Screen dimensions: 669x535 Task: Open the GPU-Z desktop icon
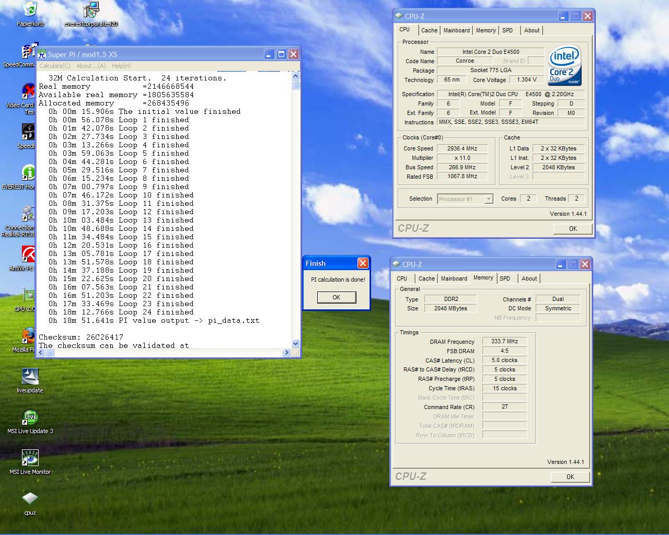[x=28, y=295]
